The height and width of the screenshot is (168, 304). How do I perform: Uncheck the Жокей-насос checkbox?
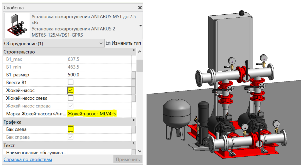[71, 90]
